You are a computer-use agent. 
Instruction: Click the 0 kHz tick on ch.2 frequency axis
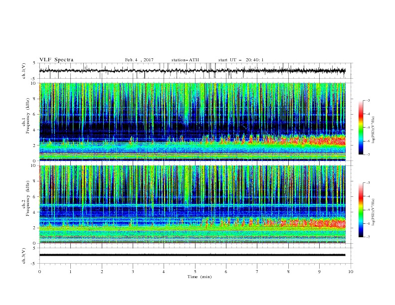(x=35, y=243)
